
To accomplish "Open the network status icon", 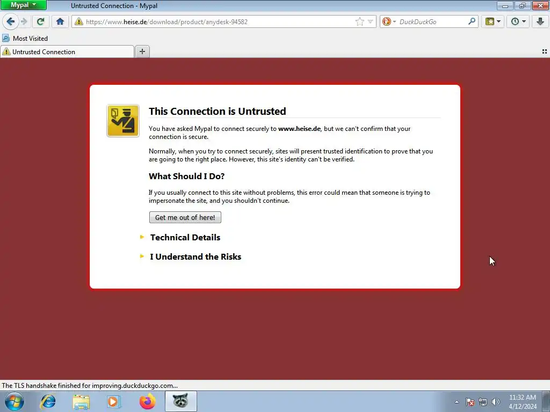I will point(483,402).
